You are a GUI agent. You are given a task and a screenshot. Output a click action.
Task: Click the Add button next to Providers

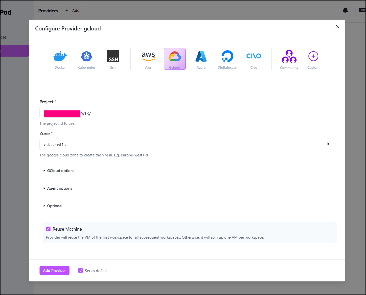coord(72,11)
